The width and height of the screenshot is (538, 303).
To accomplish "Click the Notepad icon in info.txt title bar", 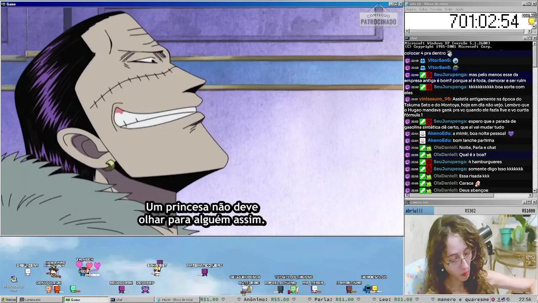I will coord(407,4).
